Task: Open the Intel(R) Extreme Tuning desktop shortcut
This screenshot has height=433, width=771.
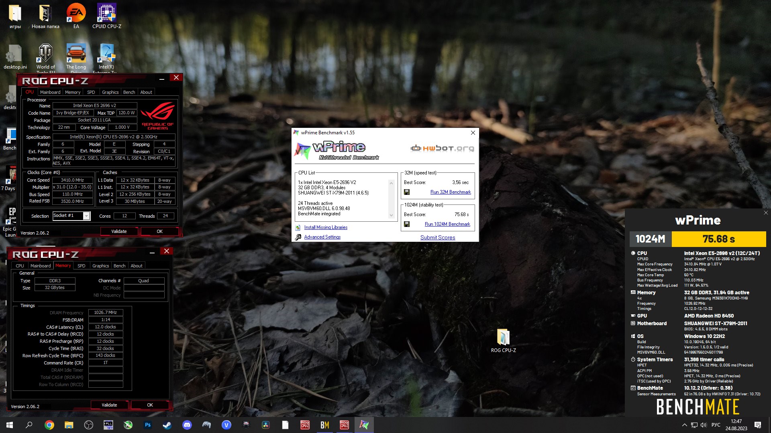Action: [106, 58]
